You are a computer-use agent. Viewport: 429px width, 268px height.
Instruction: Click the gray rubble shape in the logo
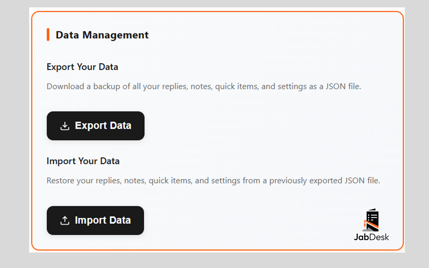pyautogui.click(x=368, y=230)
